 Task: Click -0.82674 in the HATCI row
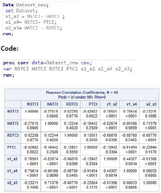(109, 123)
